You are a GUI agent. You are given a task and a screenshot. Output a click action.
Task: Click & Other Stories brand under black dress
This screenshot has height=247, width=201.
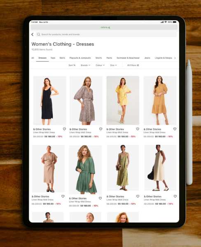click(x=42, y=129)
